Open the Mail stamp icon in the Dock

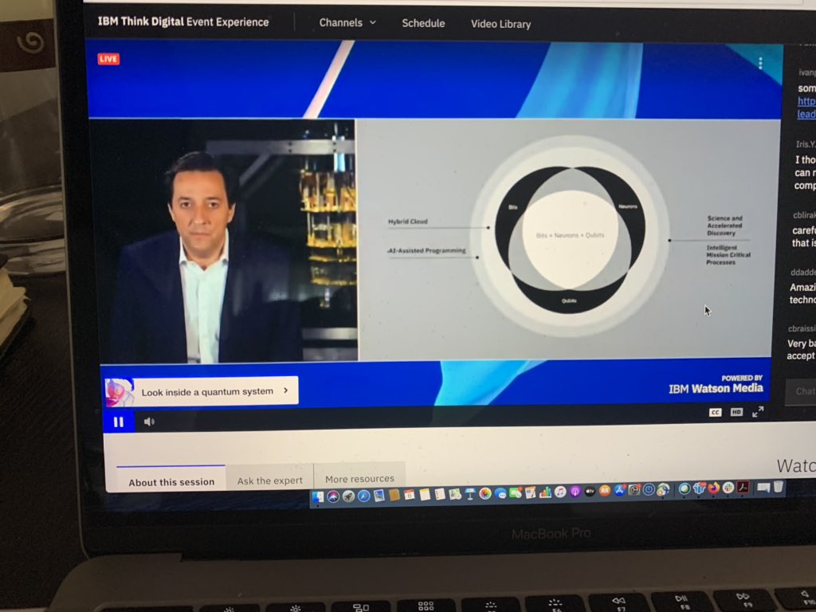click(x=379, y=496)
